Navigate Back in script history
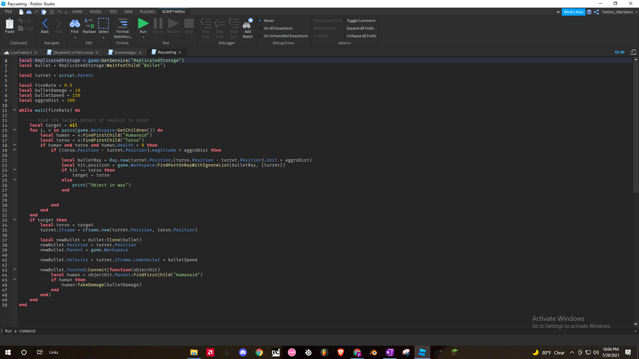 click(45, 26)
